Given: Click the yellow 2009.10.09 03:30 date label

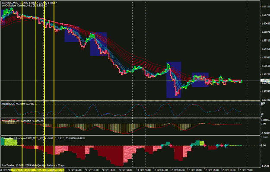Looking at the screenshot, I should (x=54, y=170).
